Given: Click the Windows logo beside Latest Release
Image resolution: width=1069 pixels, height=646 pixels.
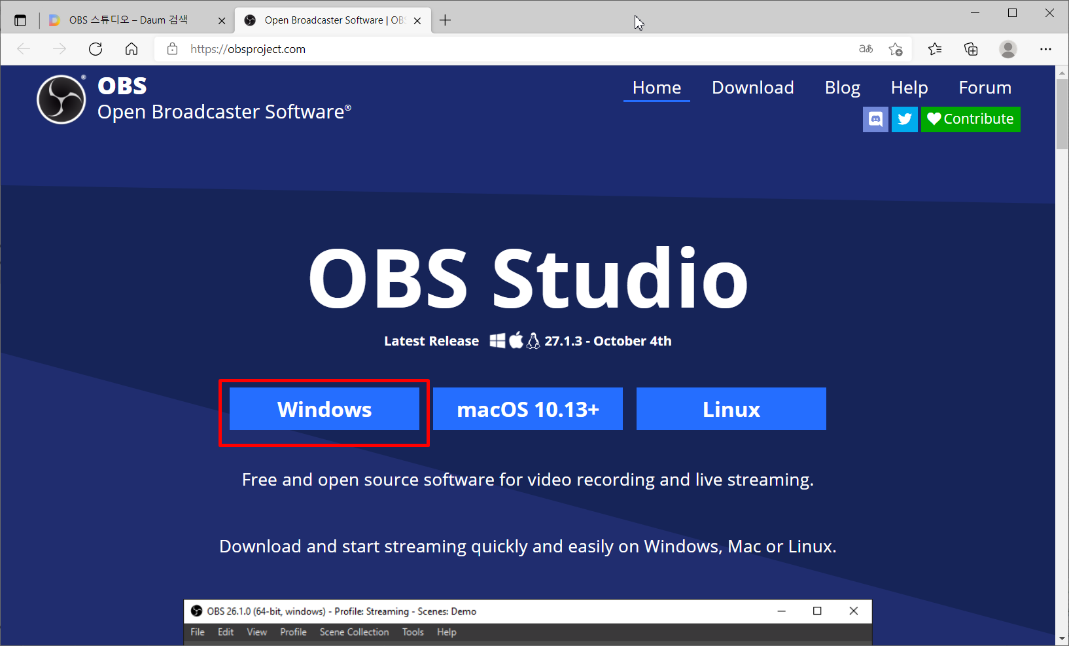Looking at the screenshot, I should pos(498,341).
